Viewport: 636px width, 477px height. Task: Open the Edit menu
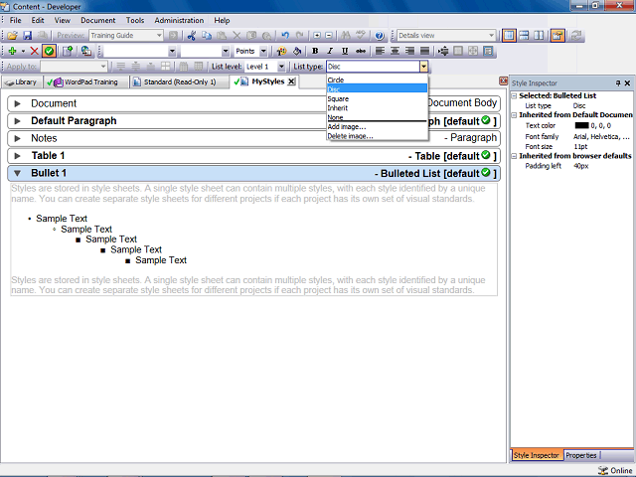coord(38,20)
